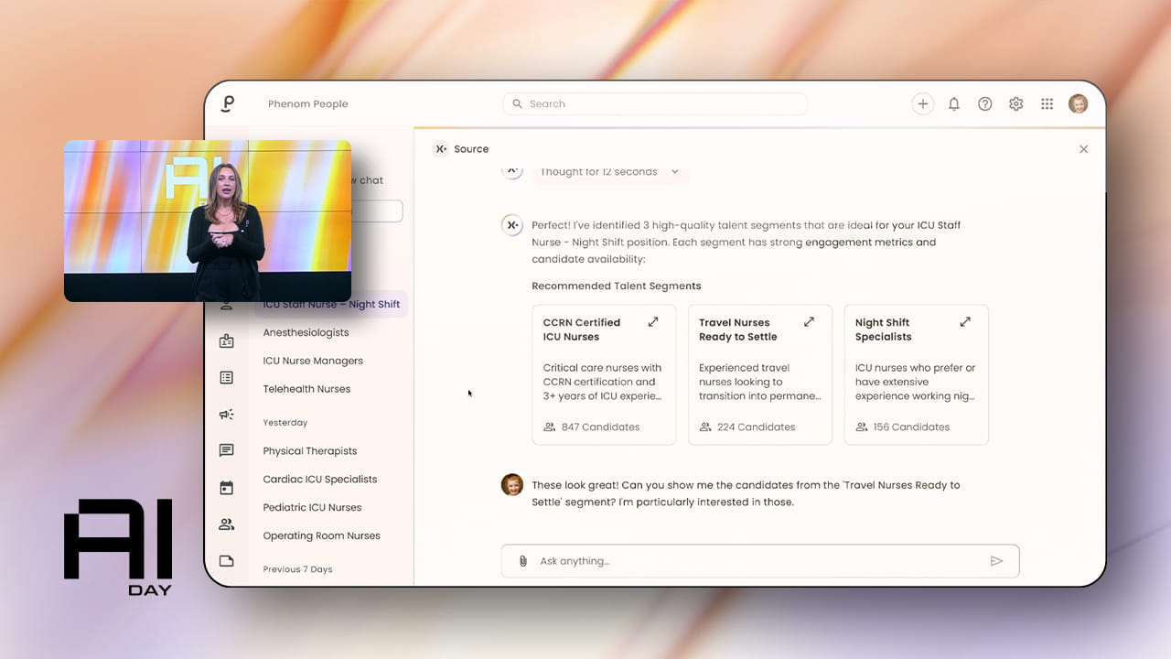Click the 'Phenom People' header title

point(308,104)
